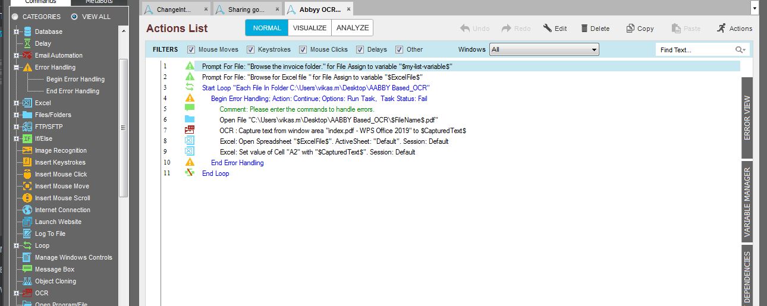
Task: Open Actions running-man icon menu
Action: 721,29
